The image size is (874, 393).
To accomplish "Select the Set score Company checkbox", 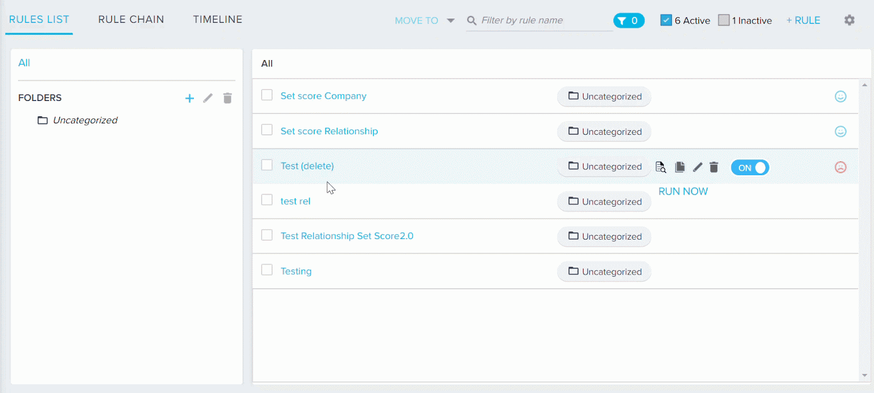I will (267, 95).
